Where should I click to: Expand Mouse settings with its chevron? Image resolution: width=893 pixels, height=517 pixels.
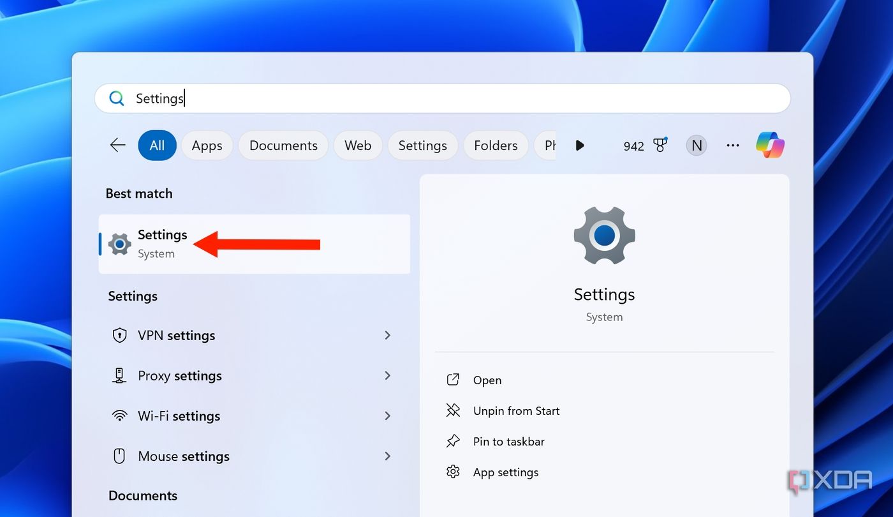pos(388,456)
